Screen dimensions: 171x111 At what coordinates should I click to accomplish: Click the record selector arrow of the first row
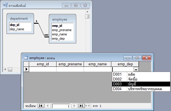(x=26, y=69)
